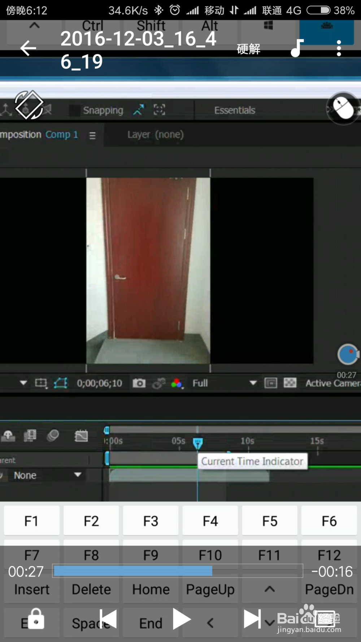This screenshot has width=361, height=642.
Task: Tap the PageUp key
Action: pos(210,589)
